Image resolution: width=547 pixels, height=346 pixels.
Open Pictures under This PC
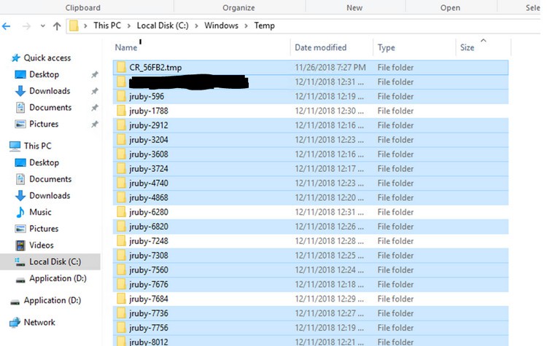tap(44, 229)
